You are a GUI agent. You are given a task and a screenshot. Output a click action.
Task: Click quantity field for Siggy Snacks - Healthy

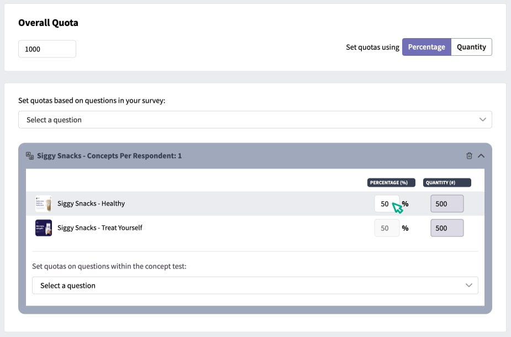(447, 204)
